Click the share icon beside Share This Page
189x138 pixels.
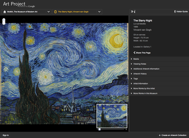click(x=134, y=53)
